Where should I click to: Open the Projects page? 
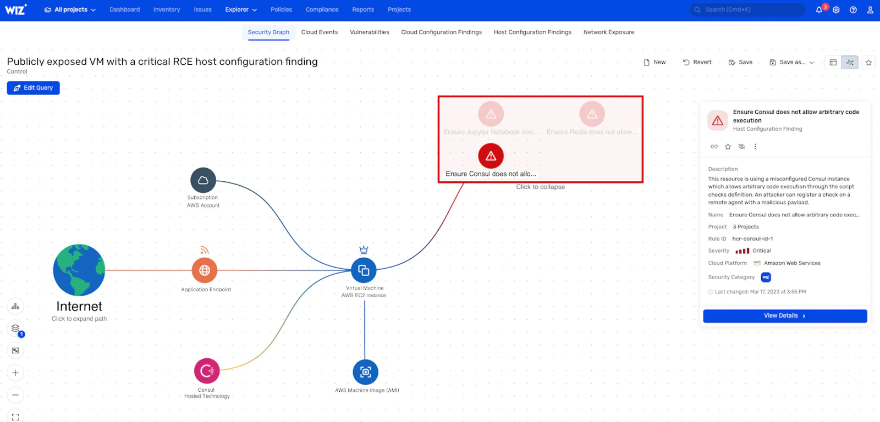click(399, 10)
